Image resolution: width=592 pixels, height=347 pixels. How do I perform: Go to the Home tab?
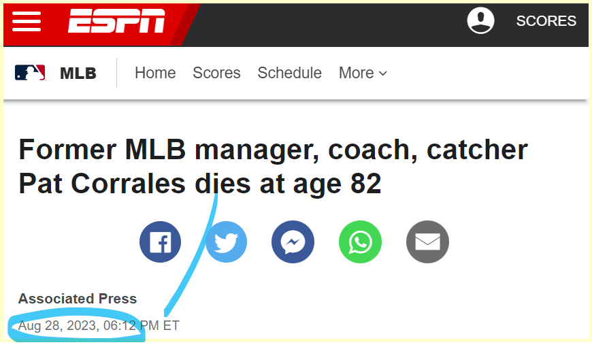coord(155,73)
